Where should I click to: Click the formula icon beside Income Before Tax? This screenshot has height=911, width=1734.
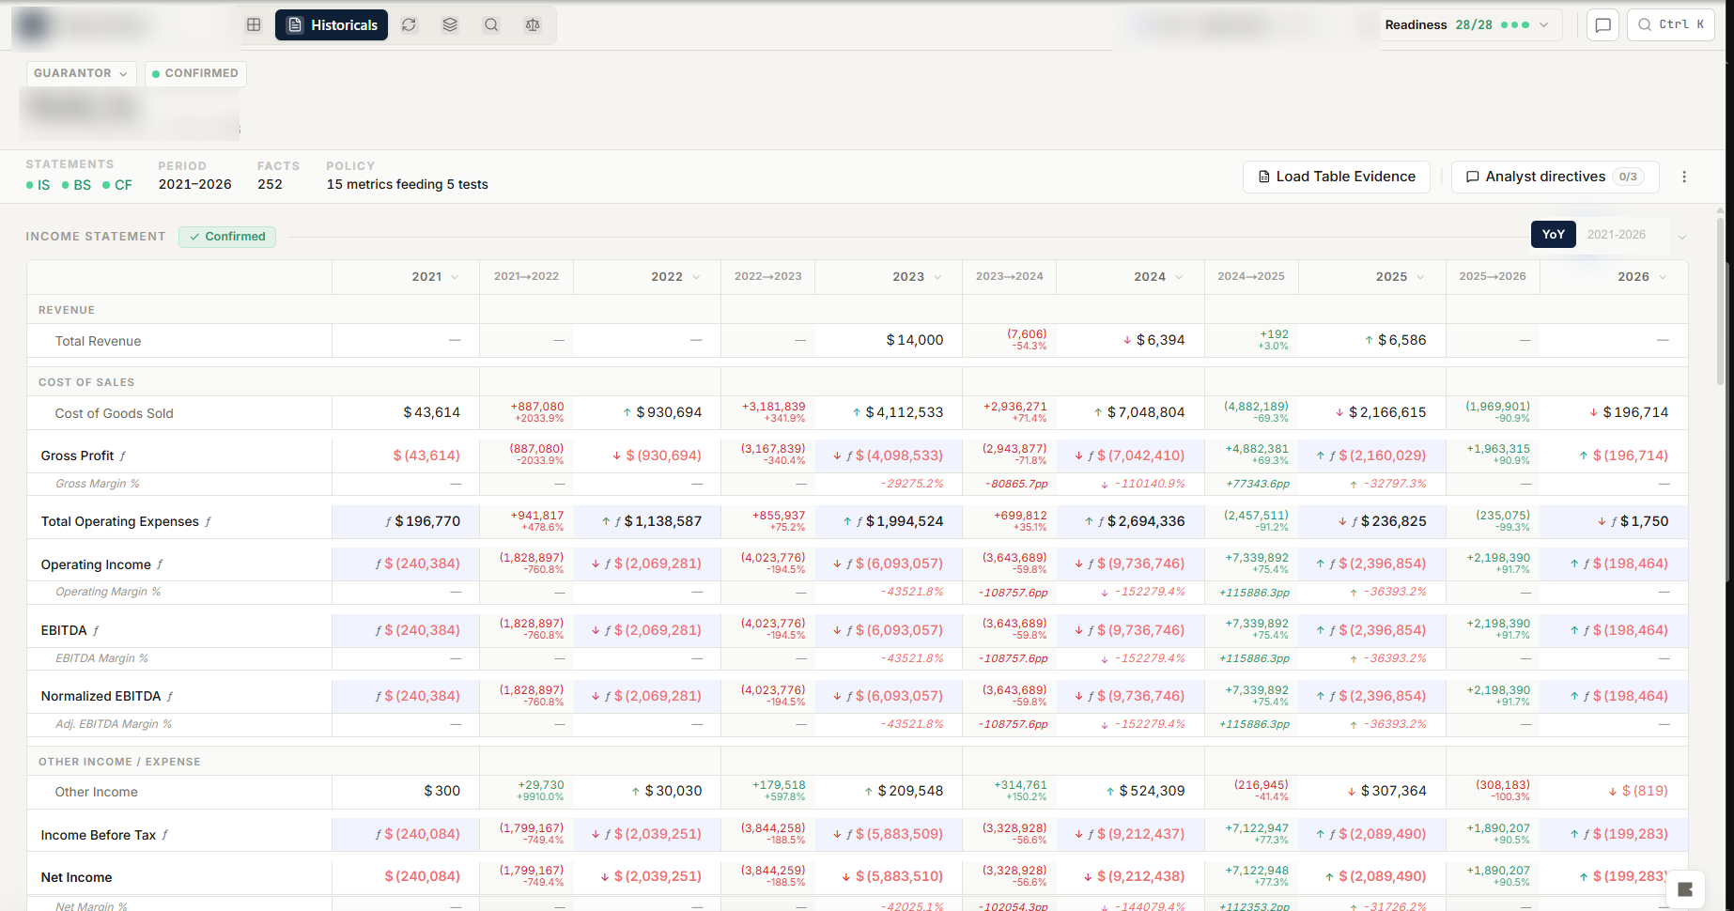tap(165, 835)
